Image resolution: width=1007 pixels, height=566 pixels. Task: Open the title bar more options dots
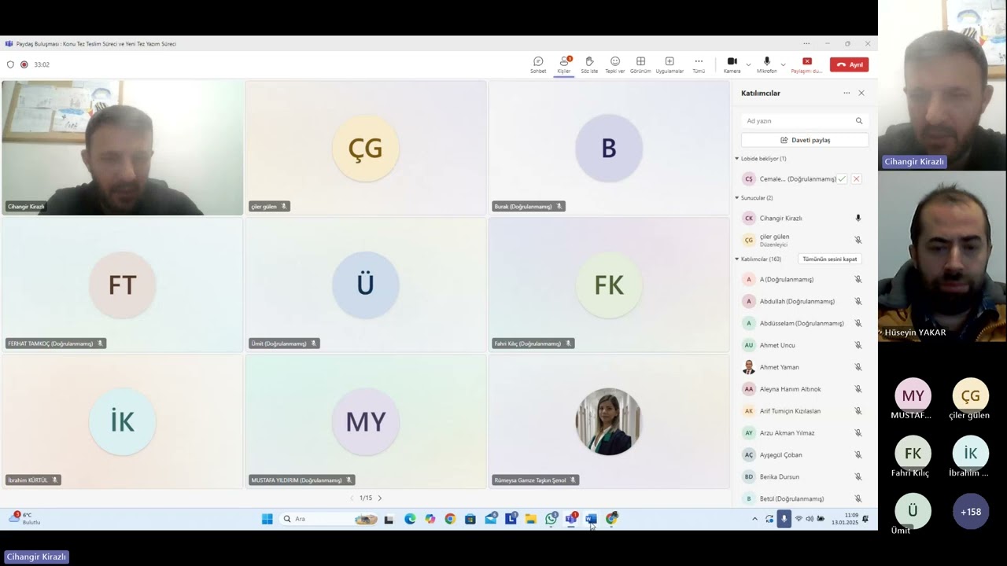coord(806,44)
